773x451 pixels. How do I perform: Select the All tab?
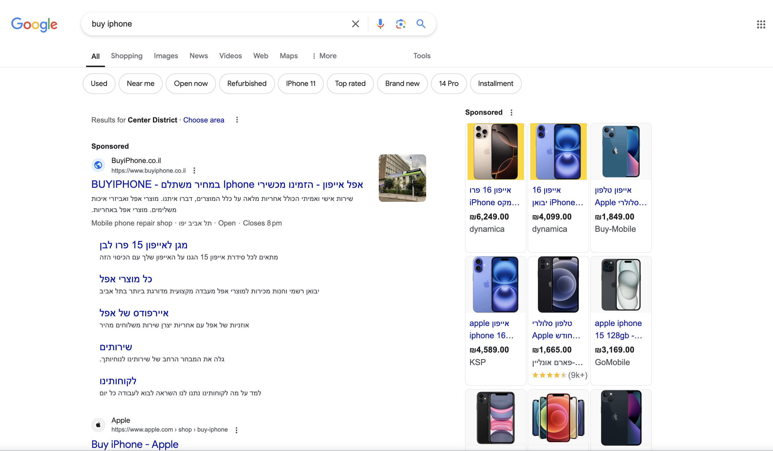[x=95, y=56]
